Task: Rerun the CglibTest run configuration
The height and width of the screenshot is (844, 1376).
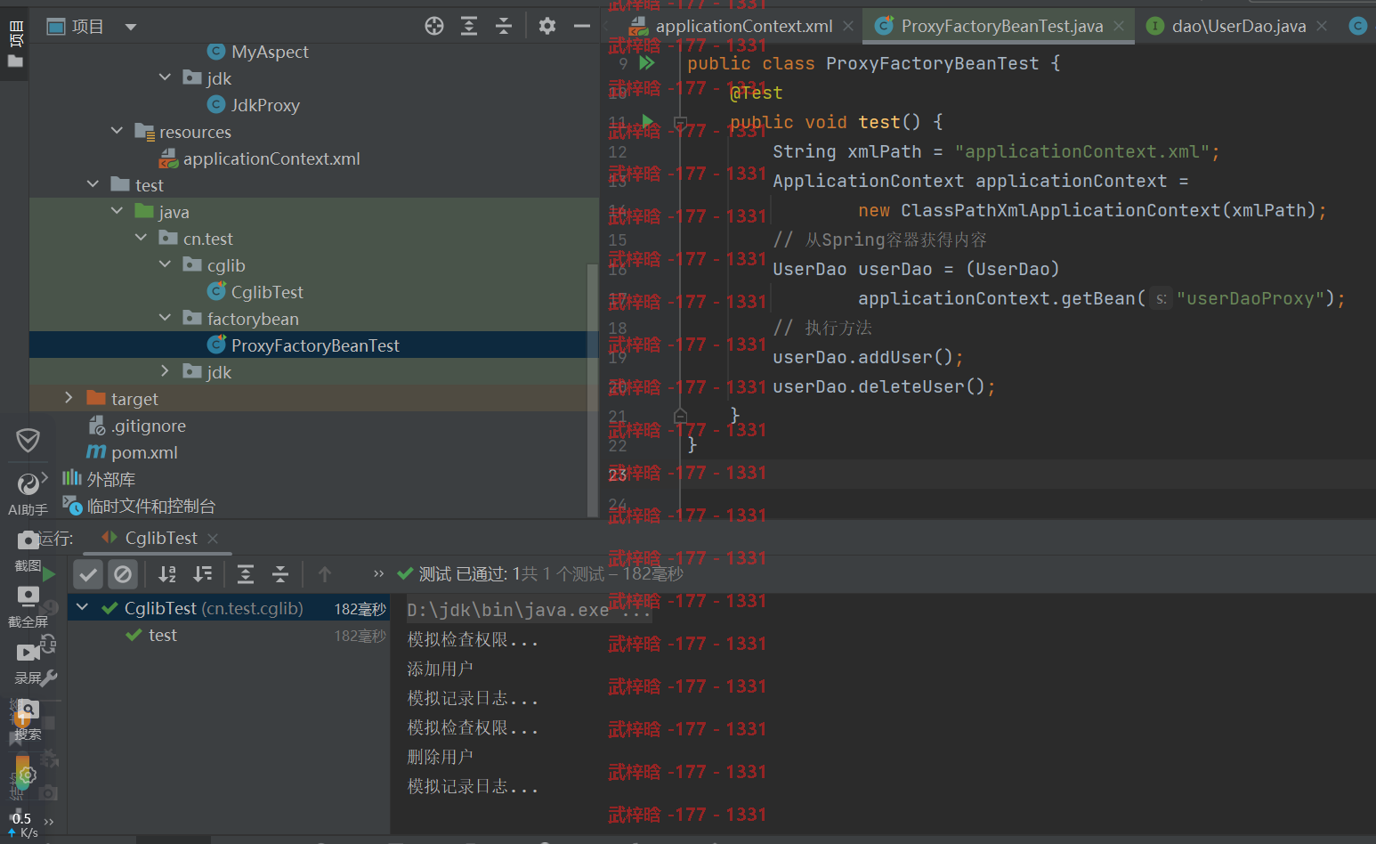Action: [48, 574]
